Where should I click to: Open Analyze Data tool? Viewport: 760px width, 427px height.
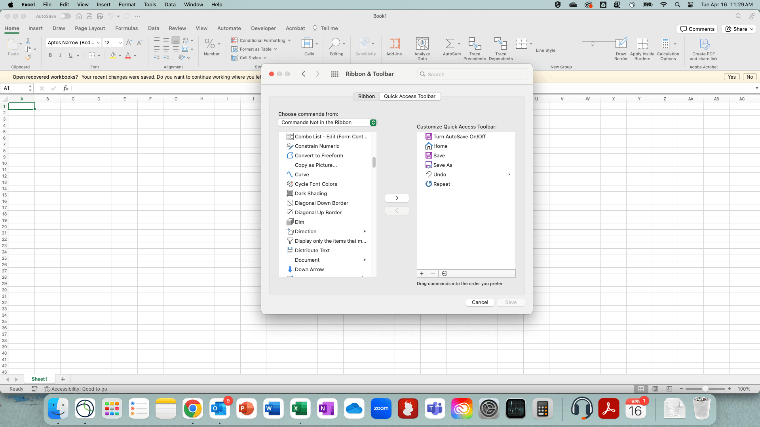422,43
